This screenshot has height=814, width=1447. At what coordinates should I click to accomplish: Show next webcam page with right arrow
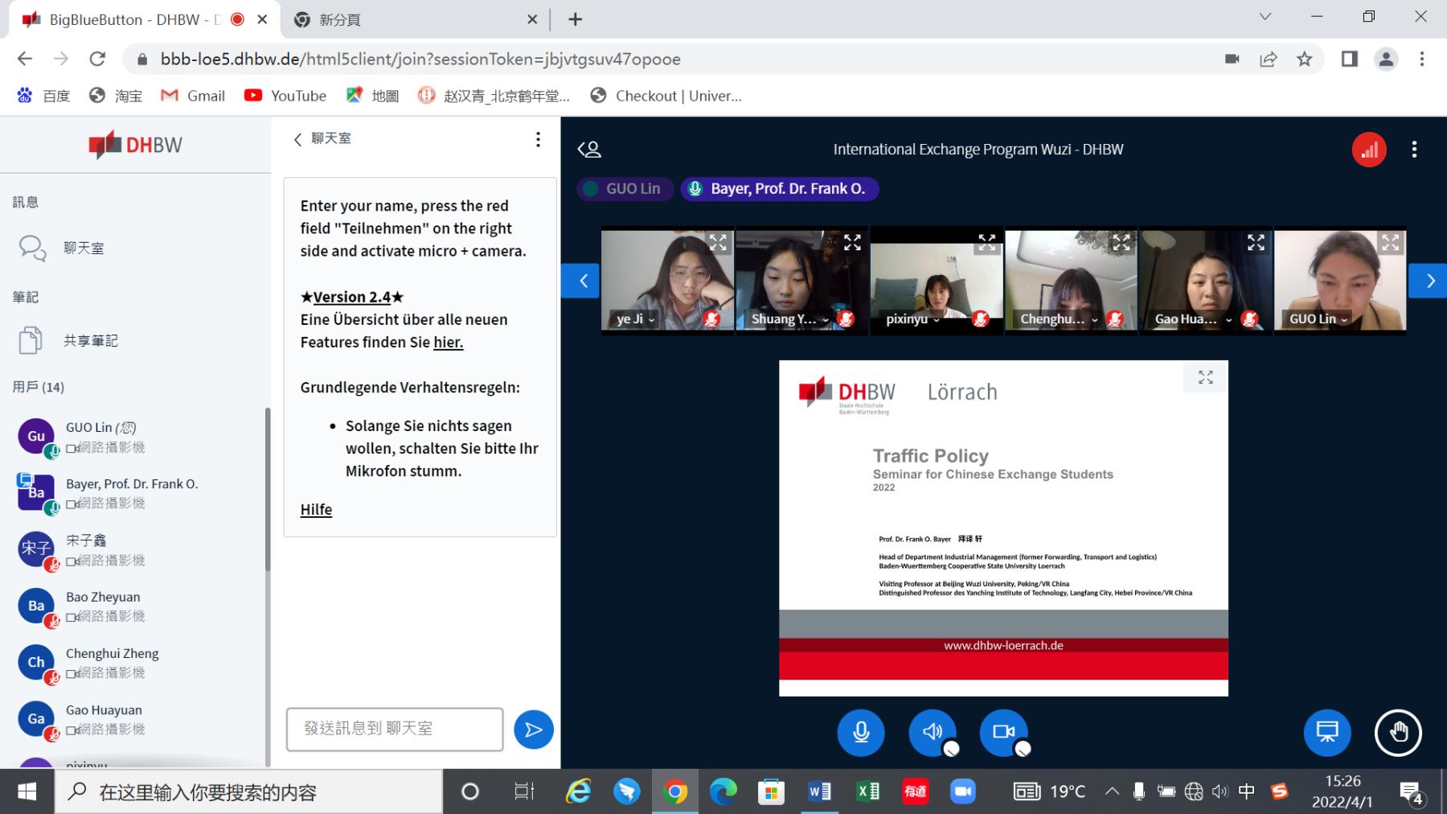pyautogui.click(x=1429, y=281)
